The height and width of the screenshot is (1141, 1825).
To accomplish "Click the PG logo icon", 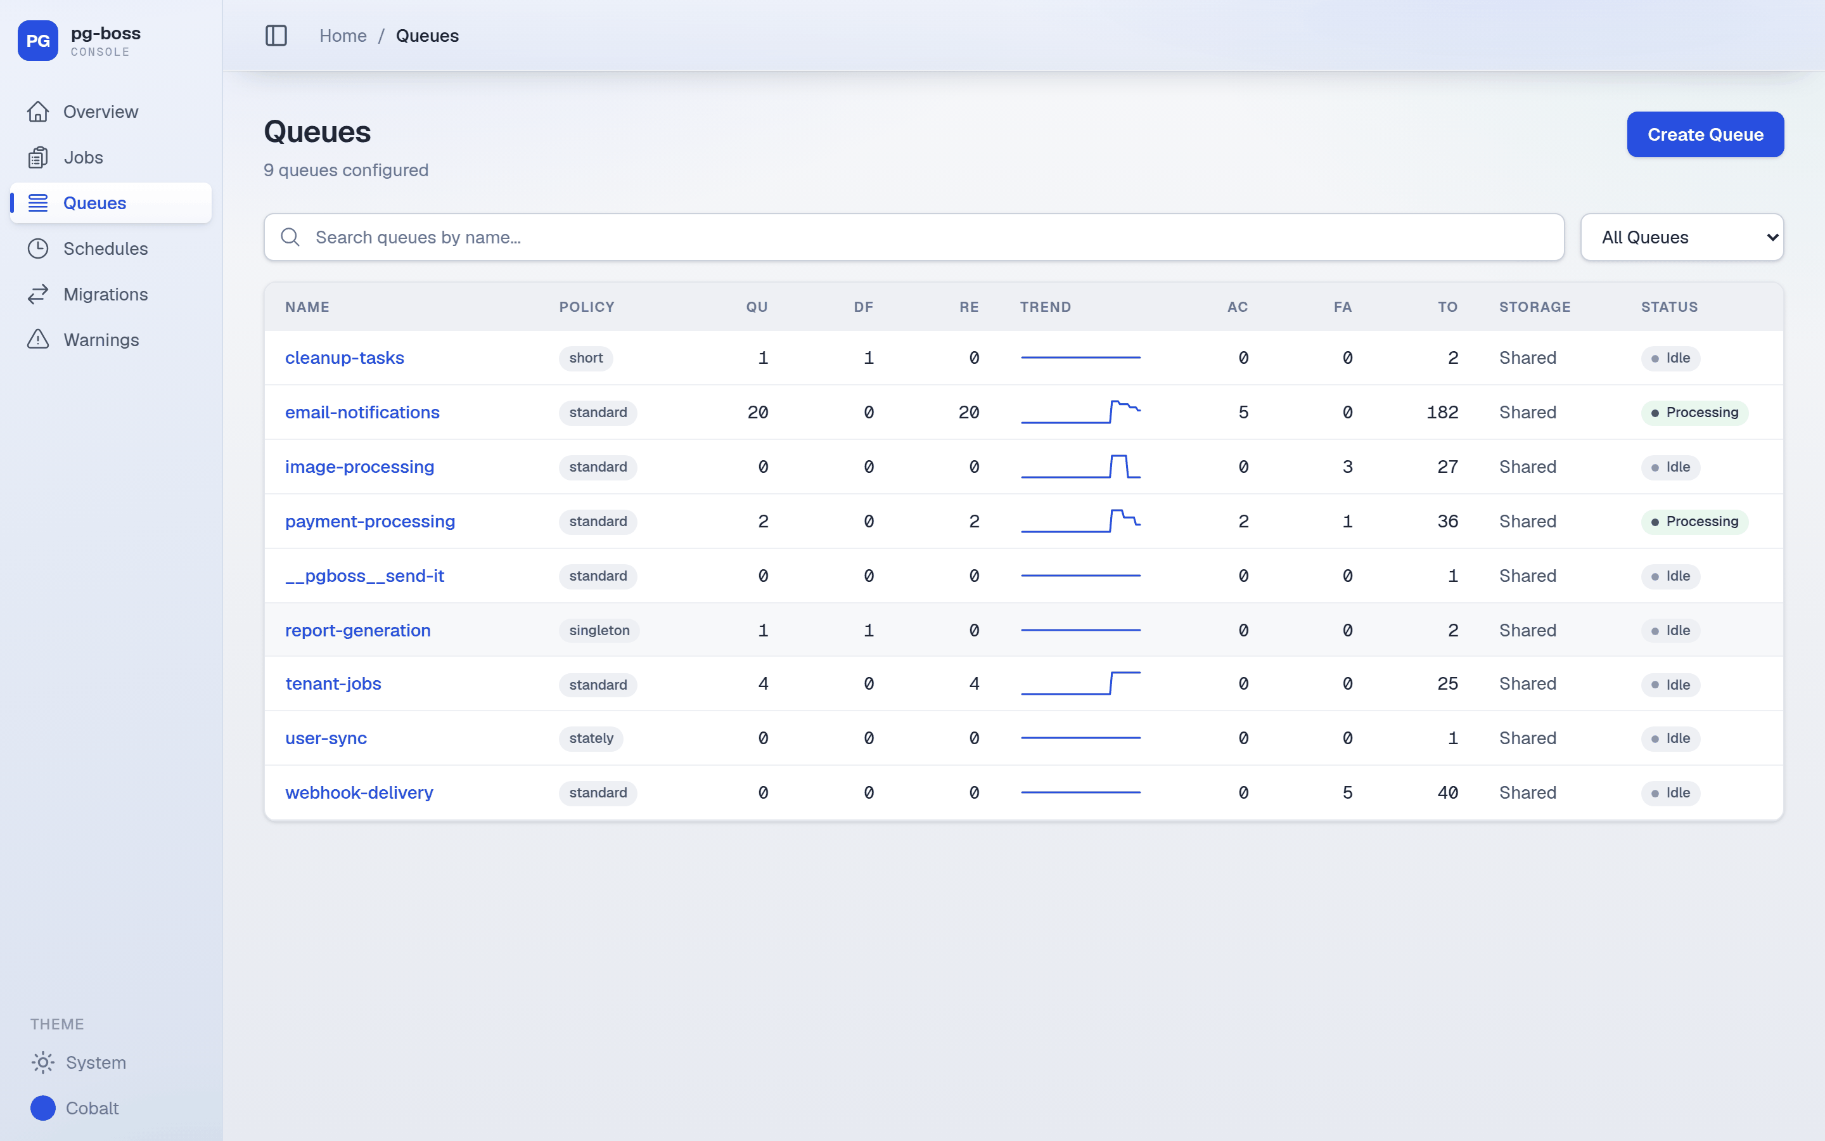I will tap(38, 41).
